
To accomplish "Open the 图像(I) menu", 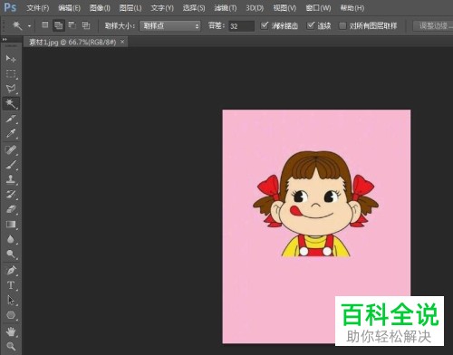I will pyautogui.click(x=100, y=8).
